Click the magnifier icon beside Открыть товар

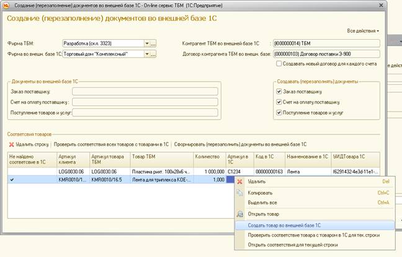click(x=240, y=214)
